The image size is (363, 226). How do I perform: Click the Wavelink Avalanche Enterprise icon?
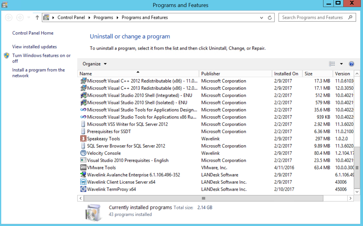coord(83,175)
